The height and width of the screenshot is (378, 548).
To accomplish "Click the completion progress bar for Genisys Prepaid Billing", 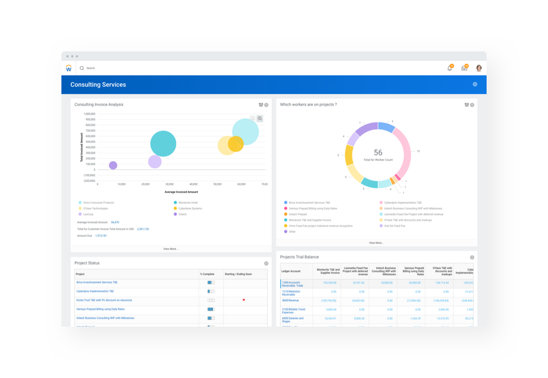I will 210,309.
